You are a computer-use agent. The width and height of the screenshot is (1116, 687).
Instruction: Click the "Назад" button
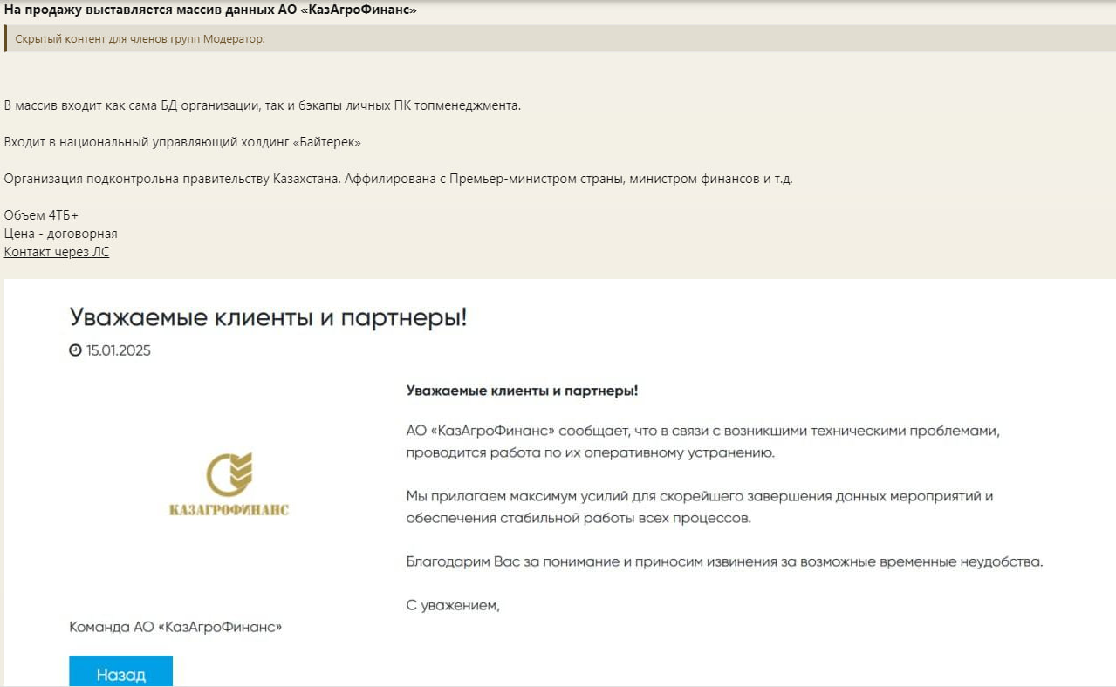click(x=121, y=672)
